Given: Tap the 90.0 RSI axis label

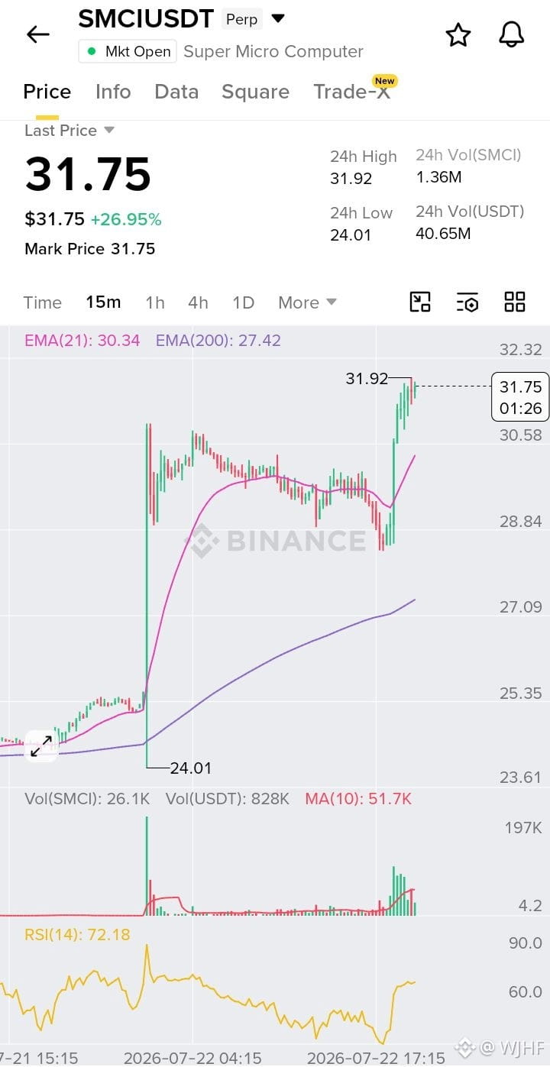Looking at the screenshot, I should (x=526, y=943).
